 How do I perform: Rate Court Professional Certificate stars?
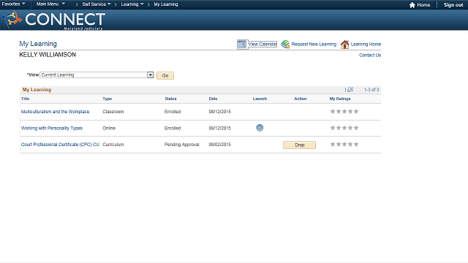344,145
